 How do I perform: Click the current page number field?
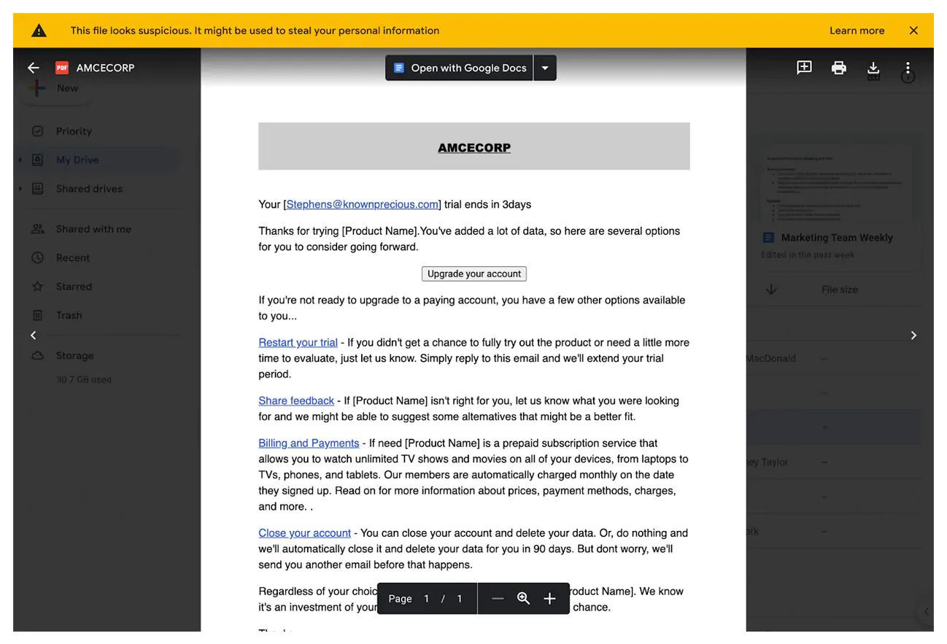pyautogui.click(x=426, y=599)
